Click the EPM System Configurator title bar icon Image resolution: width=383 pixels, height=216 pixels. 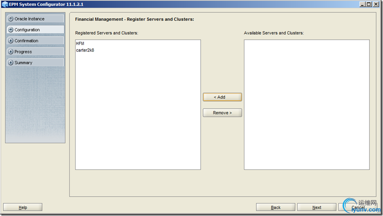click(x=5, y=4)
